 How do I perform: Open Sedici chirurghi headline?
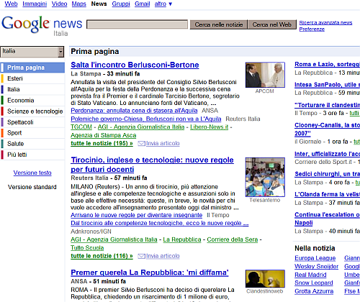click(328, 174)
